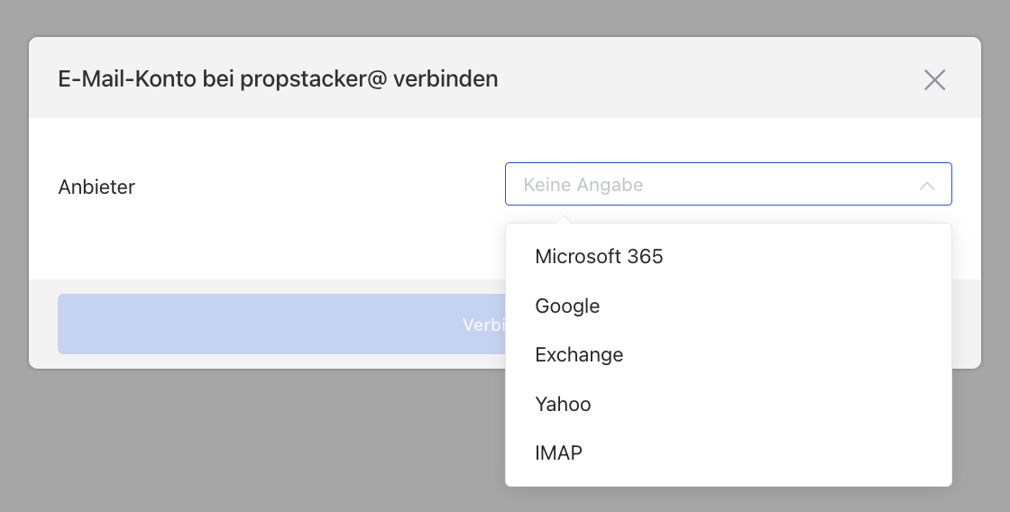The image size is (1010, 512).
Task: Click the small caret atop the options popup
Action: point(565,219)
